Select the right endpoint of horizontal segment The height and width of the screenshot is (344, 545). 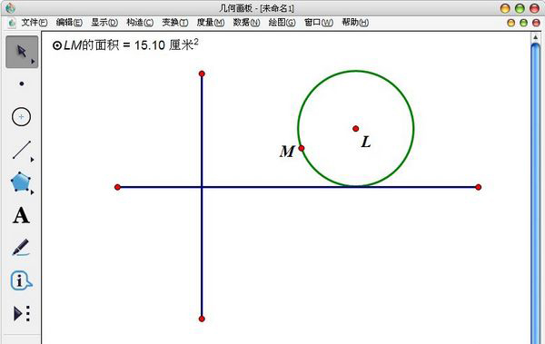(479, 187)
